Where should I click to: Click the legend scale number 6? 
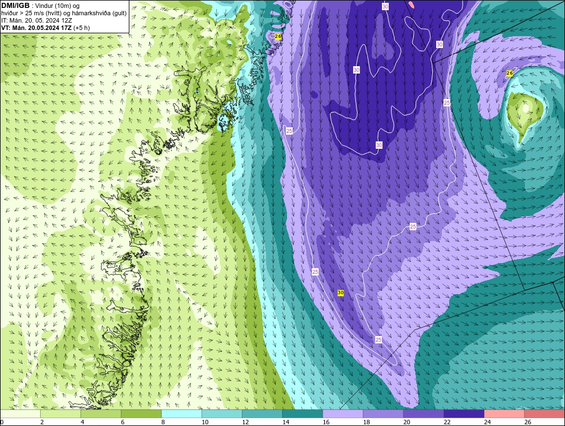click(x=123, y=422)
